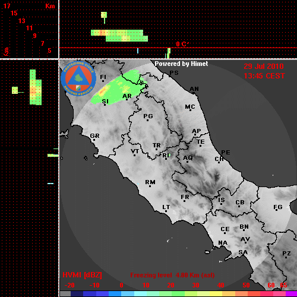
Task: Click the 29 Jul 2010 date label
Action: pos(264,67)
